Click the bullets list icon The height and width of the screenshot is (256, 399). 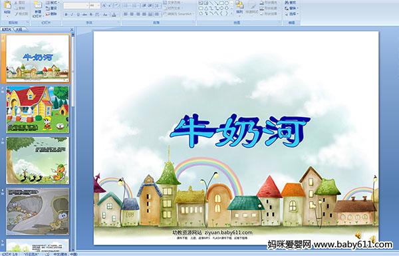(126, 5)
